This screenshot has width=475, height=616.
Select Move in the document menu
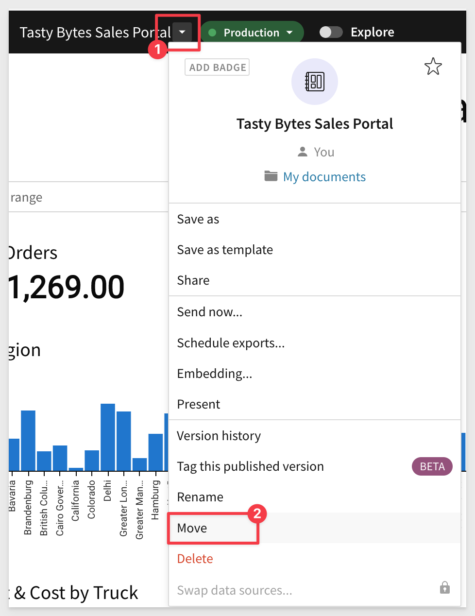point(192,528)
